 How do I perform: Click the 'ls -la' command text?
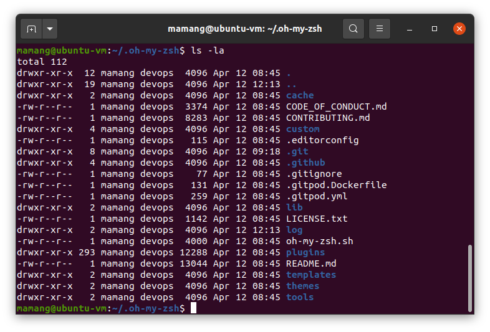(208, 50)
